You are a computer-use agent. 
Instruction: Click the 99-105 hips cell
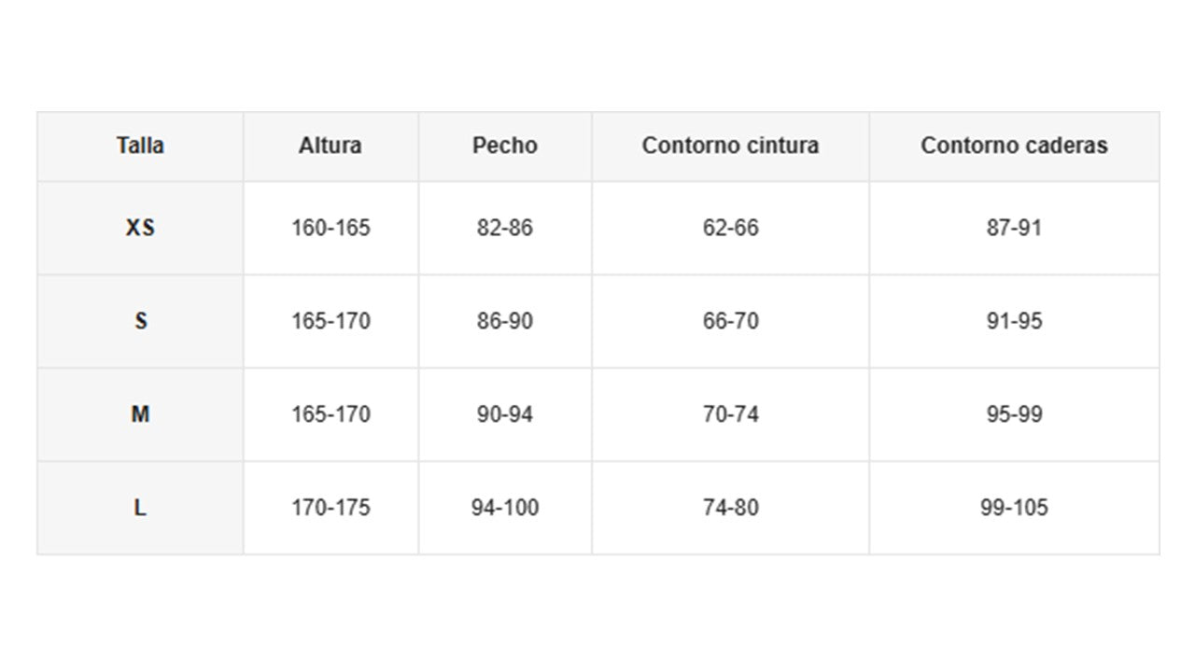[1014, 508]
